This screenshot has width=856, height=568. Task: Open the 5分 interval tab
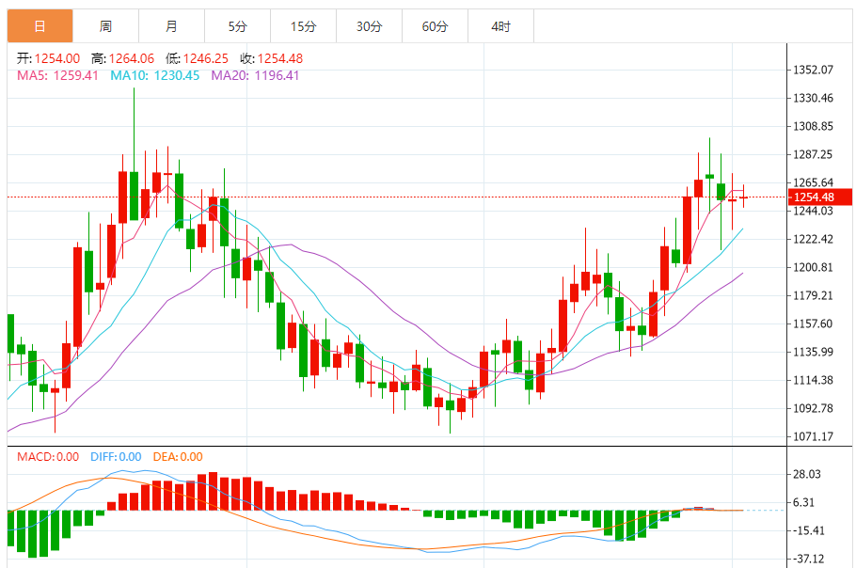[x=237, y=25]
